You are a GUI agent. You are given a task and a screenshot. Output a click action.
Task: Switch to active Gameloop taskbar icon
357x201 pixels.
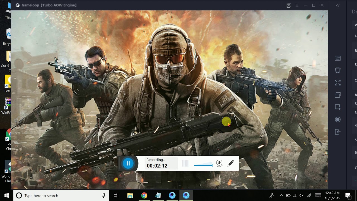tap(186, 196)
